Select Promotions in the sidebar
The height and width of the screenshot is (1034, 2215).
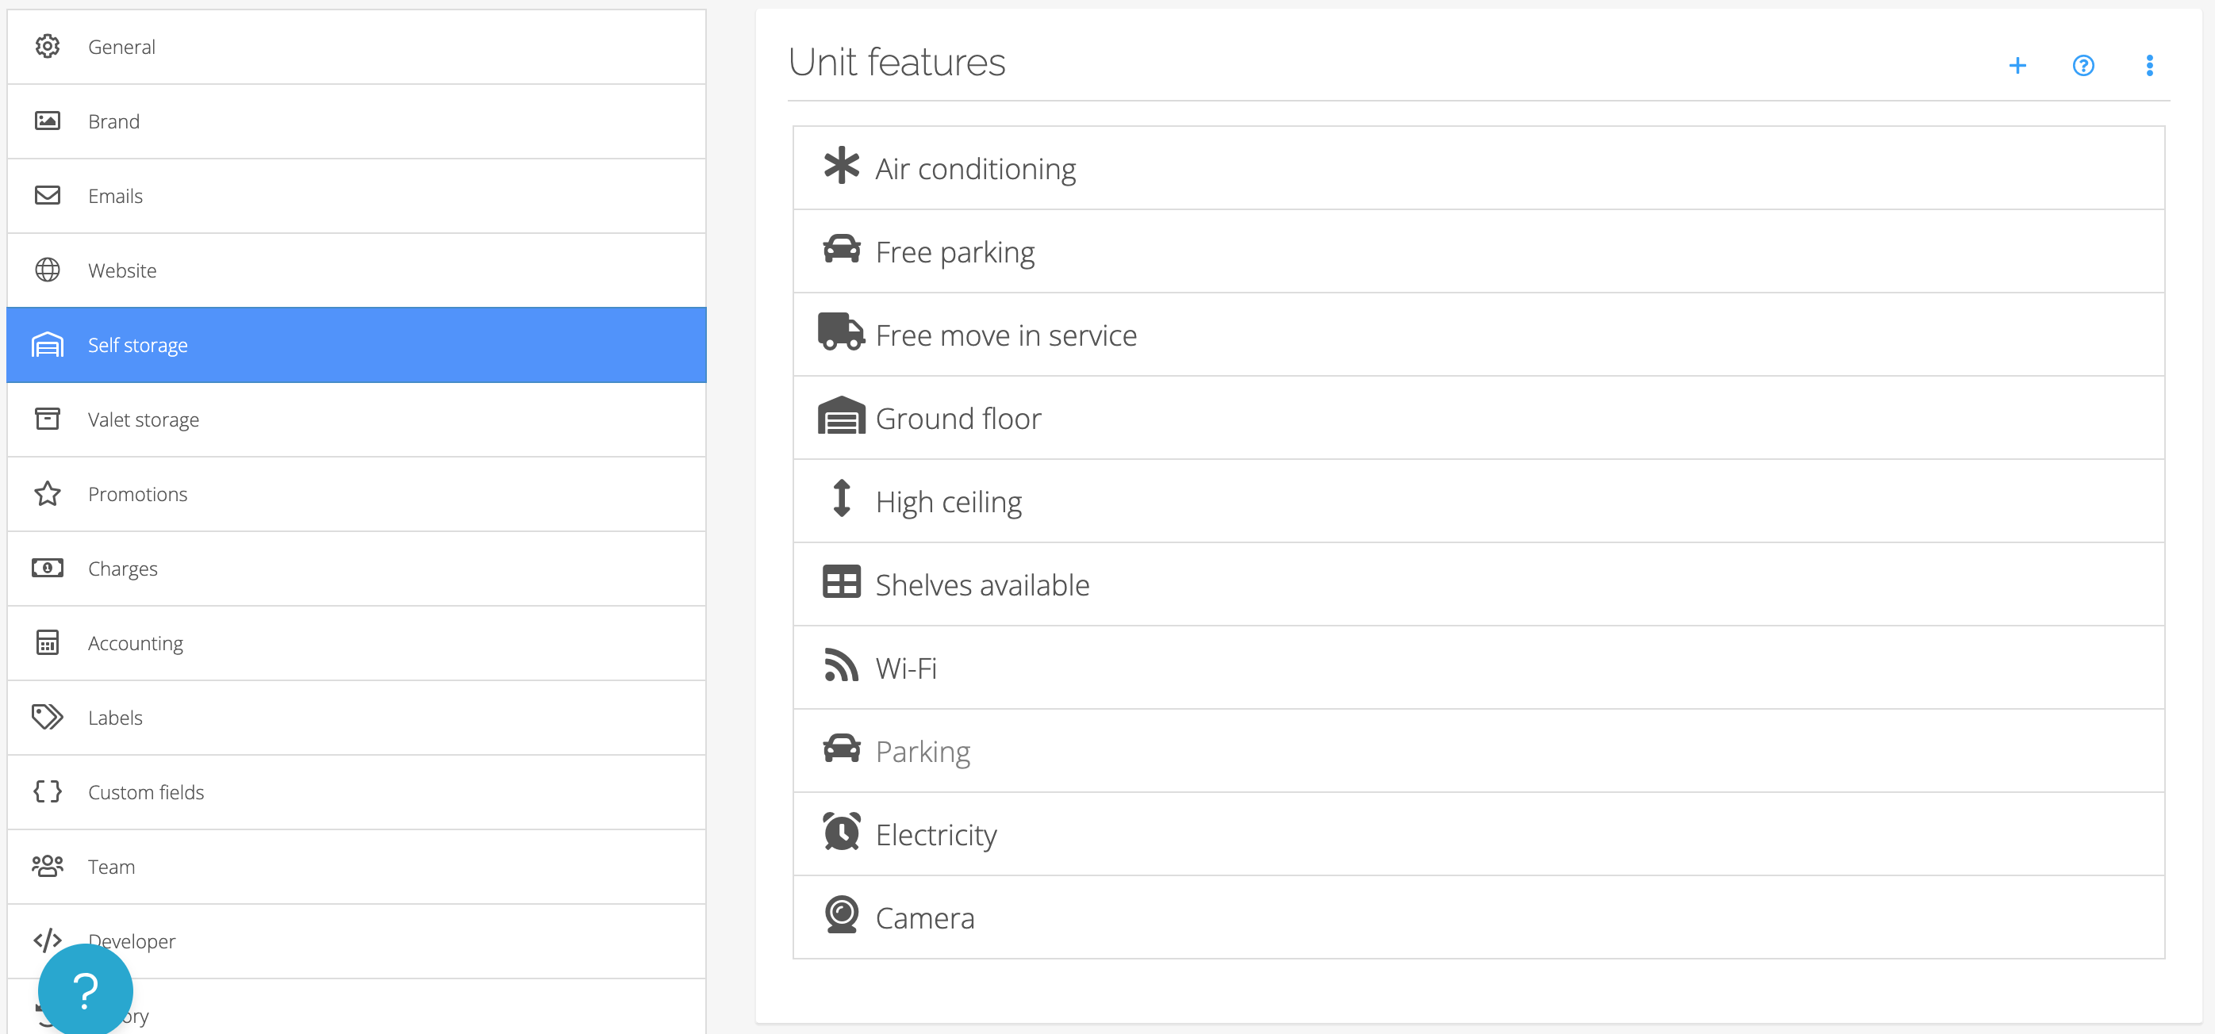point(136,494)
